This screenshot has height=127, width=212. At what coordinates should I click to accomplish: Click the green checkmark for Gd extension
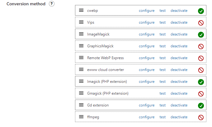[201, 106]
